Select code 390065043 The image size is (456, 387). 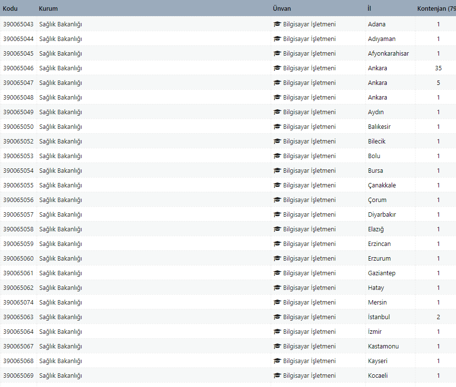19,24
